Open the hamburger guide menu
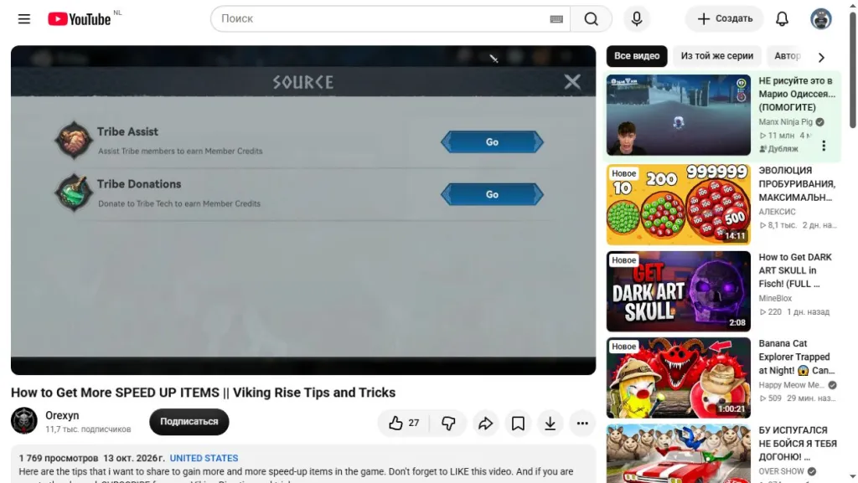 (x=24, y=19)
